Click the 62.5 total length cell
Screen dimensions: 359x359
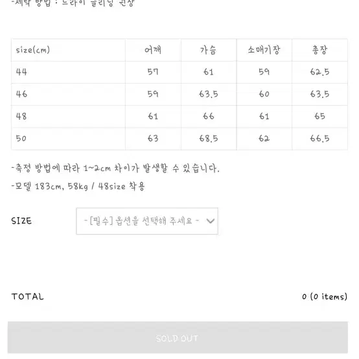tap(319, 72)
